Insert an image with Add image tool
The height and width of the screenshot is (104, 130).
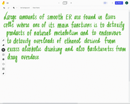4,59
